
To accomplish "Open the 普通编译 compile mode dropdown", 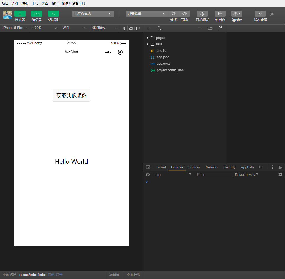I will pyautogui.click(x=146, y=14).
